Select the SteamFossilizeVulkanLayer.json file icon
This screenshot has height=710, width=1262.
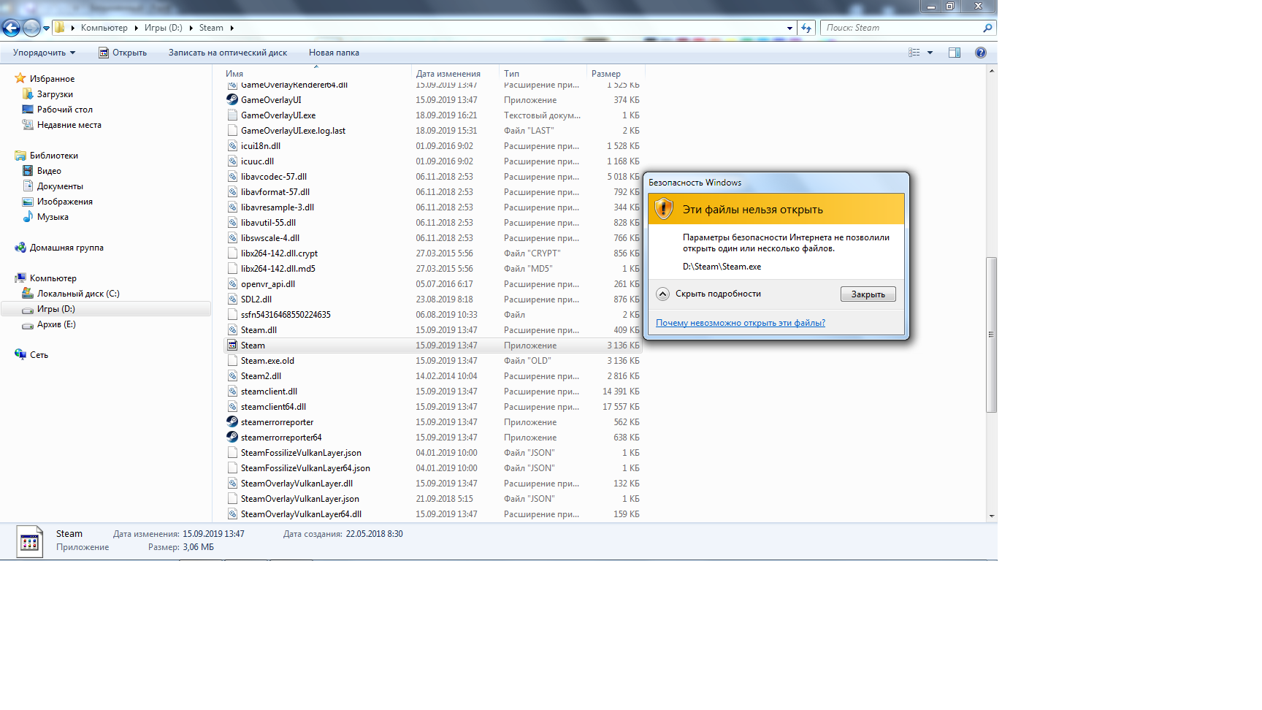tap(232, 453)
